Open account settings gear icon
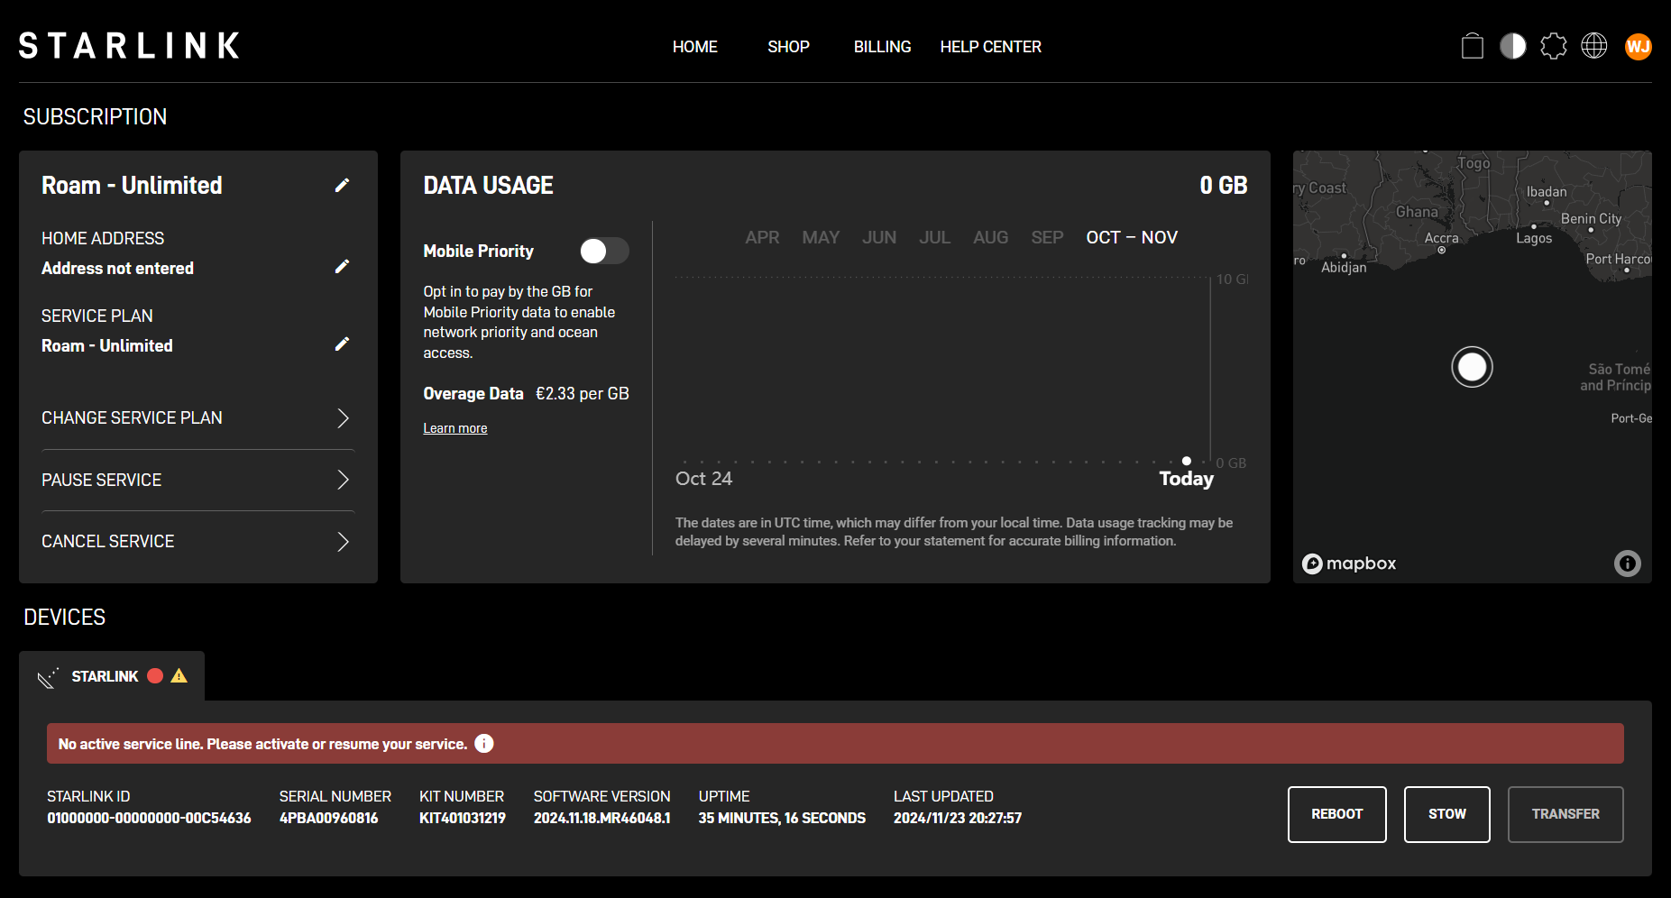Viewport: 1671px width, 898px height. point(1553,46)
